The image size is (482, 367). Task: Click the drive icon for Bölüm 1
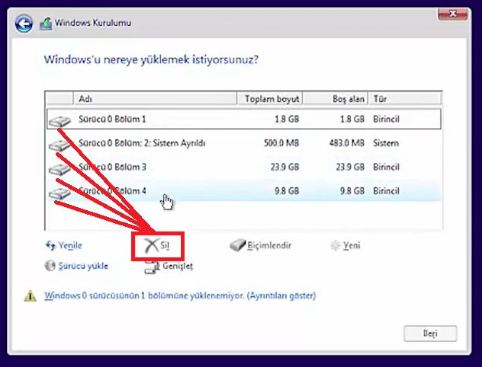click(x=59, y=120)
